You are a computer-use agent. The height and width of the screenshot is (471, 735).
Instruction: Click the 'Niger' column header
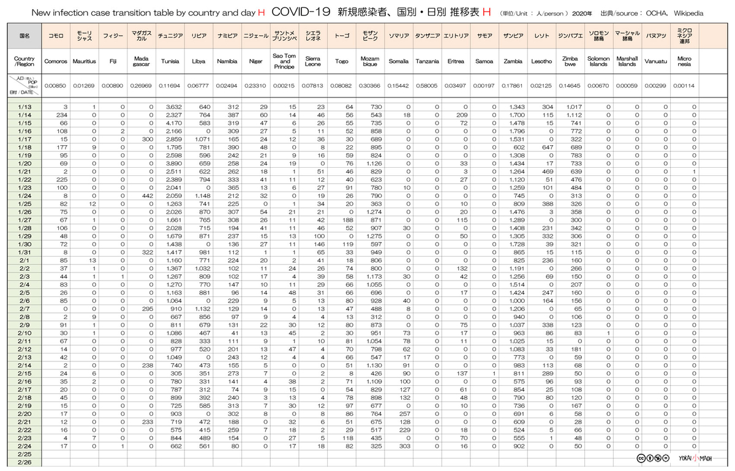pyautogui.click(x=256, y=62)
